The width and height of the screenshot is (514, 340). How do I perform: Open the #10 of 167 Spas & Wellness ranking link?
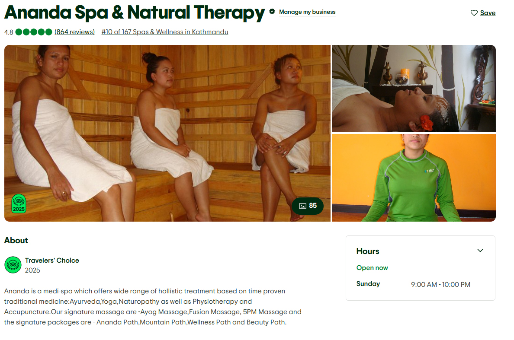(x=164, y=32)
